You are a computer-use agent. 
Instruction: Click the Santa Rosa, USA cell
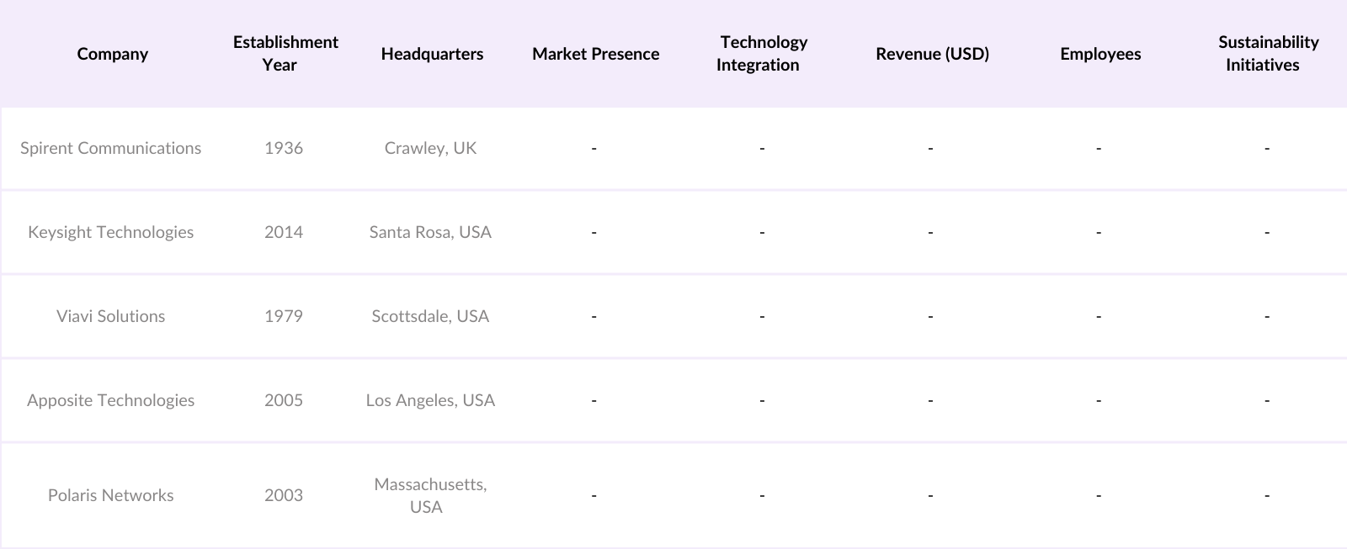(430, 232)
